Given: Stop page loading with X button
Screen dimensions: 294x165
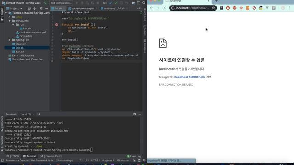Looking at the screenshot, I should point(164,8).
